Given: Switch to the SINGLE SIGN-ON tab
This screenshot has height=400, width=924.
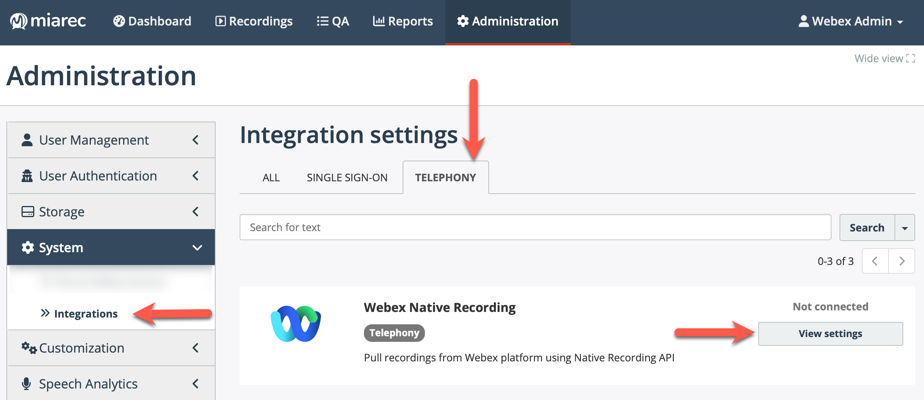Looking at the screenshot, I should pyautogui.click(x=347, y=177).
